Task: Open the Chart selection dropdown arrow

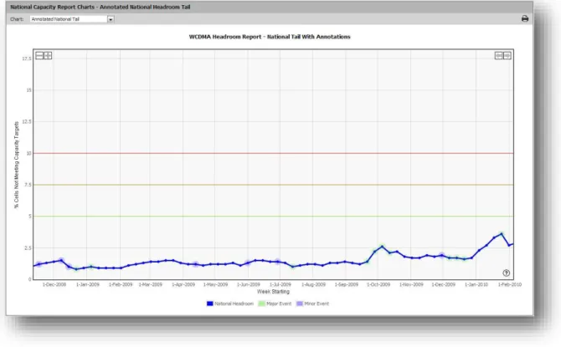Action: pos(111,19)
